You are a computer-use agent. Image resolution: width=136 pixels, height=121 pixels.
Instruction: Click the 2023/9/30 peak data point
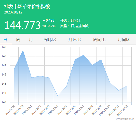coord(23,51)
